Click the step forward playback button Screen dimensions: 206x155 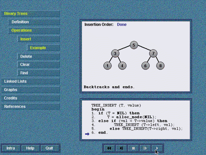[145, 148]
